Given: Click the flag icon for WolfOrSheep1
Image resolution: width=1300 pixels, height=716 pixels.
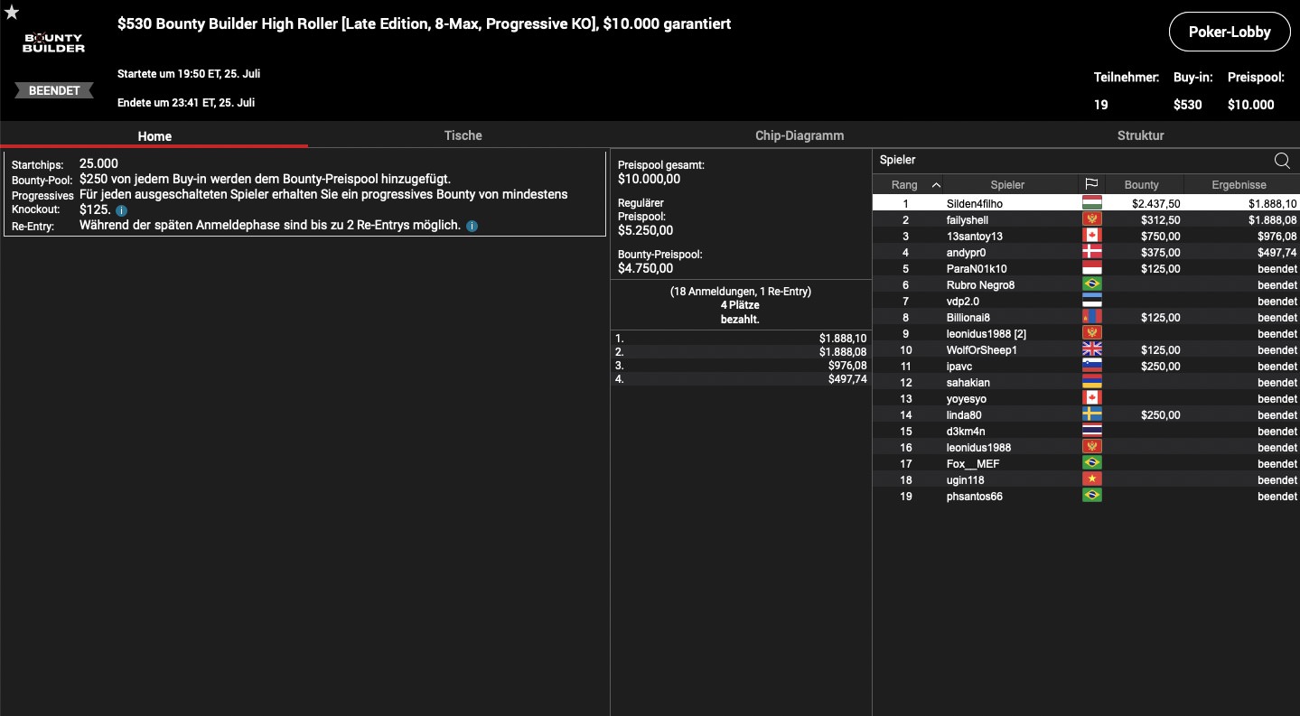Looking at the screenshot, I should (x=1091, y=349).
